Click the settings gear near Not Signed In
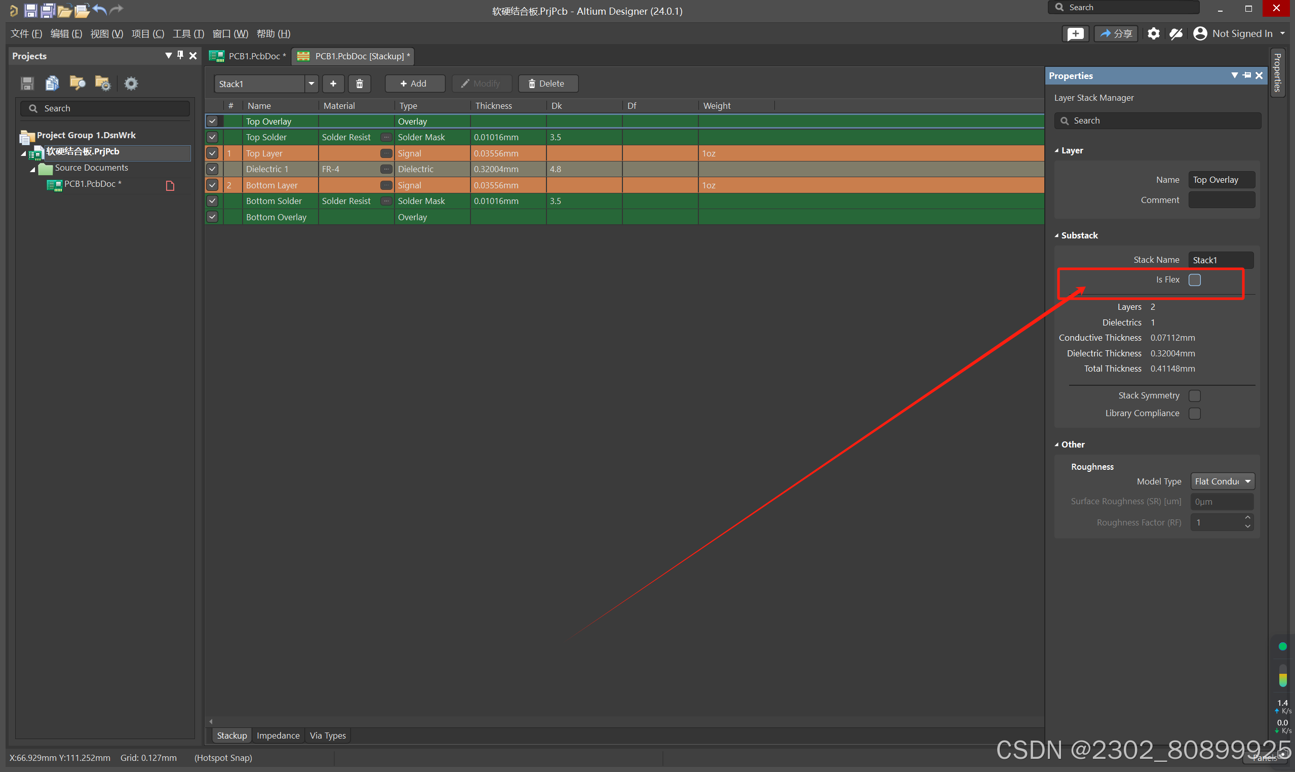This screenshot has height=772, width=1295. pos(1154,34)
